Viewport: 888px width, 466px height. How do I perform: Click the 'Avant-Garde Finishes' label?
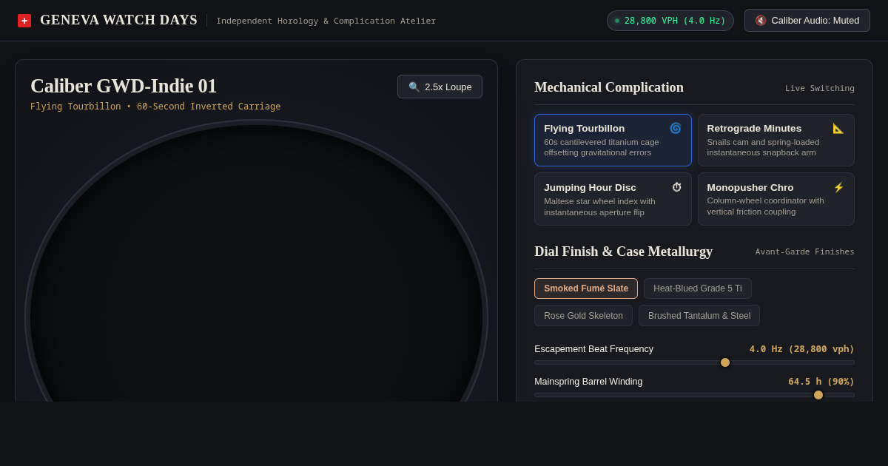point(805,251)
